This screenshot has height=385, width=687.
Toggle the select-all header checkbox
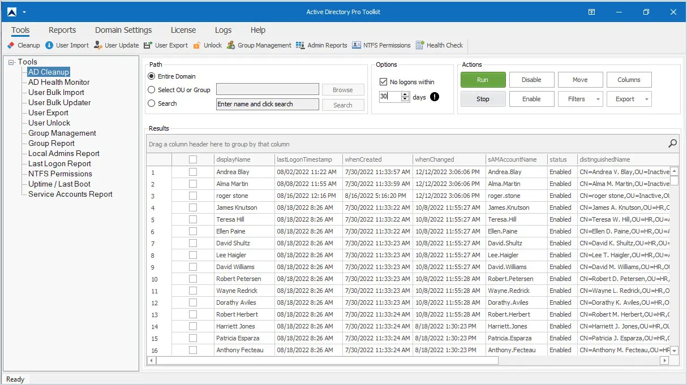click(193, 159)
